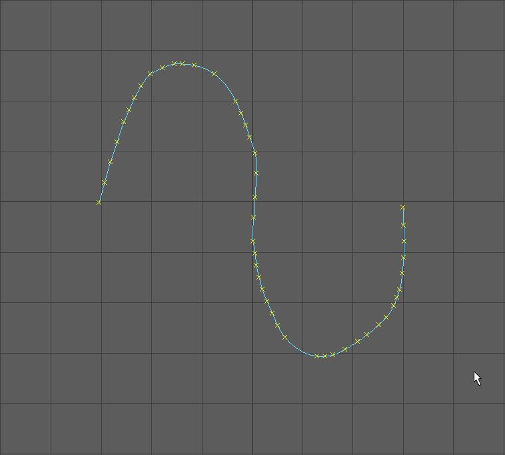Select the curve point just below the horizontal axis
Screen dimensions: 505x455
tap(253, 217)
